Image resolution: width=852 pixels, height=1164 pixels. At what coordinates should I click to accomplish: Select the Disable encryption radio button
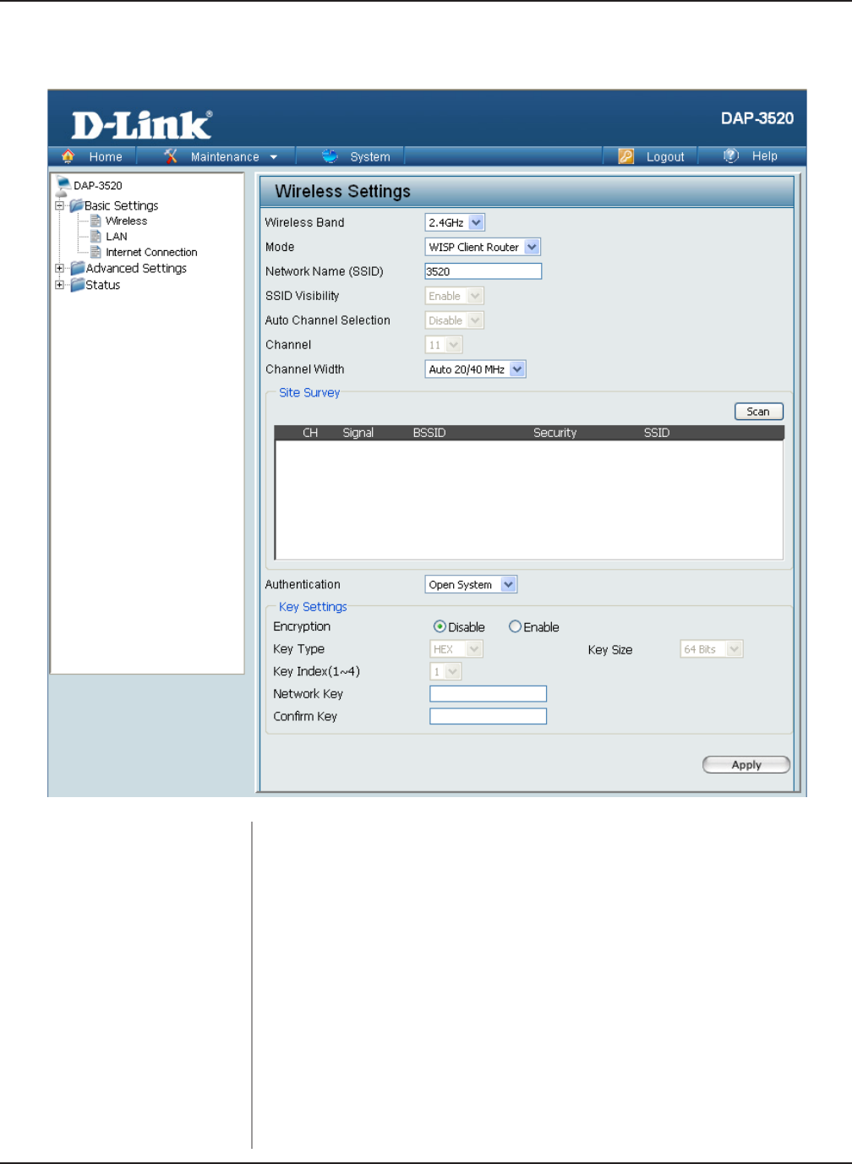coord(440,626)
